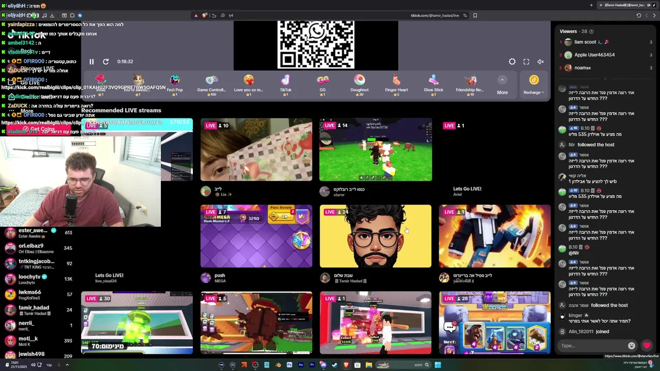Open the LIVE stream with 10 viewers

click(256, 150)
